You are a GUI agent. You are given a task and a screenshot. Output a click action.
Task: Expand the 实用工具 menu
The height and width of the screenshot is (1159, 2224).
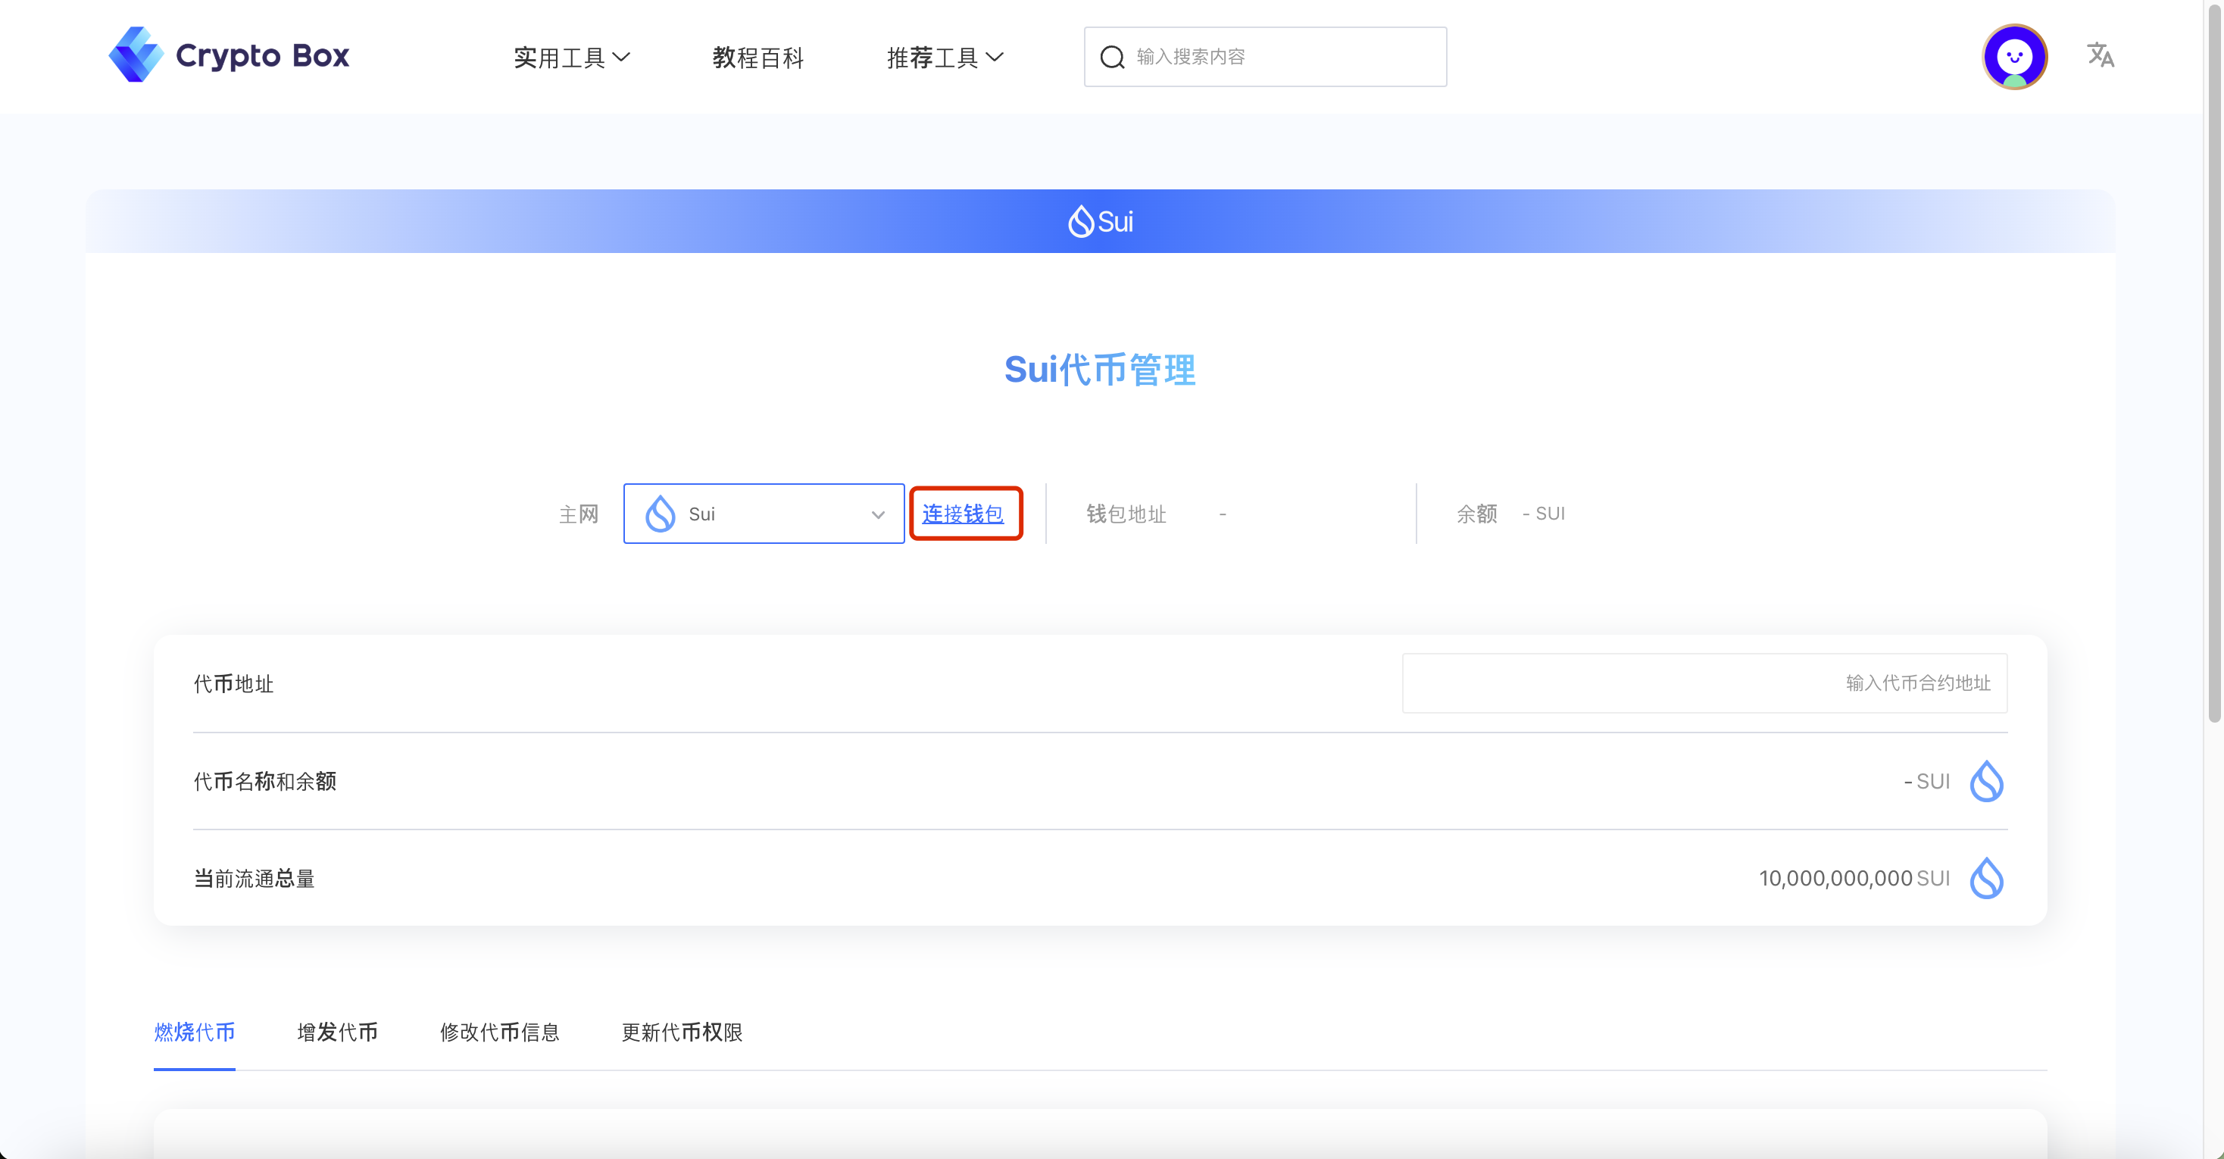[x=572, y=57]
